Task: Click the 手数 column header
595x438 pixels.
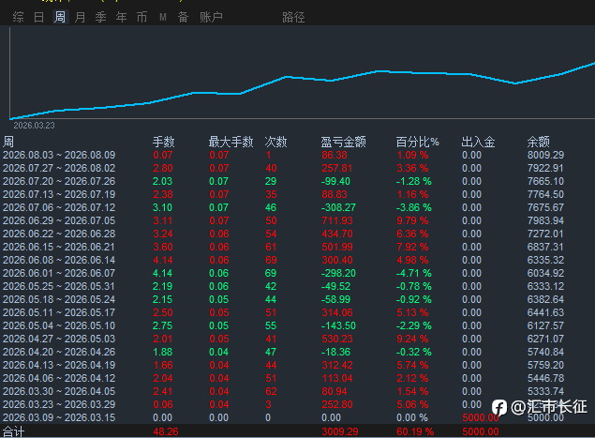Action: (x=164, y=142)
